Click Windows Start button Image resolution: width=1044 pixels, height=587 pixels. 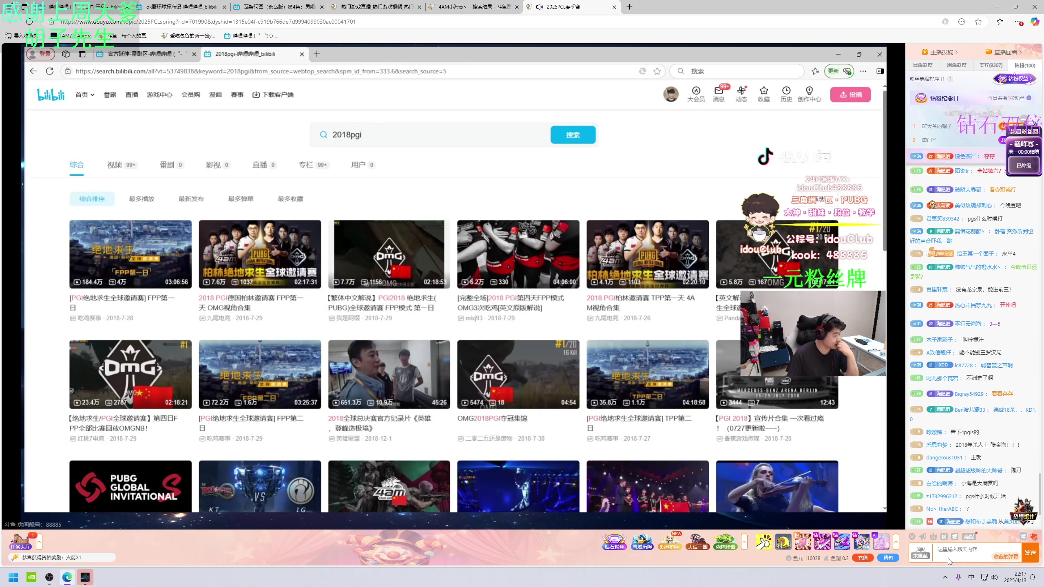(x=13, y=577)
